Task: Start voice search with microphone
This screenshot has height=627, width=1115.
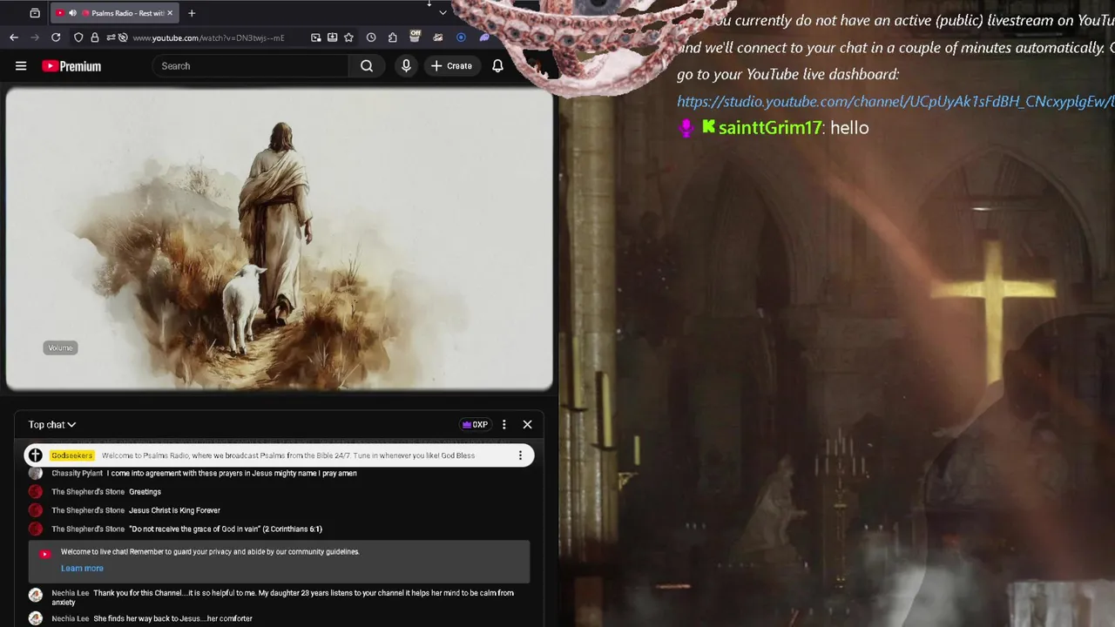Action: (x=406, y=66)
